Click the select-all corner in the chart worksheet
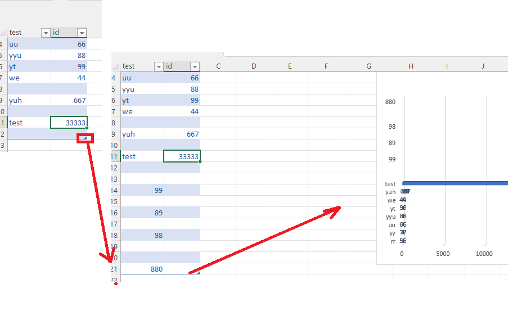The height and width of the screenshot is (320, 508). pyautogui.click(x=116, y=66)
